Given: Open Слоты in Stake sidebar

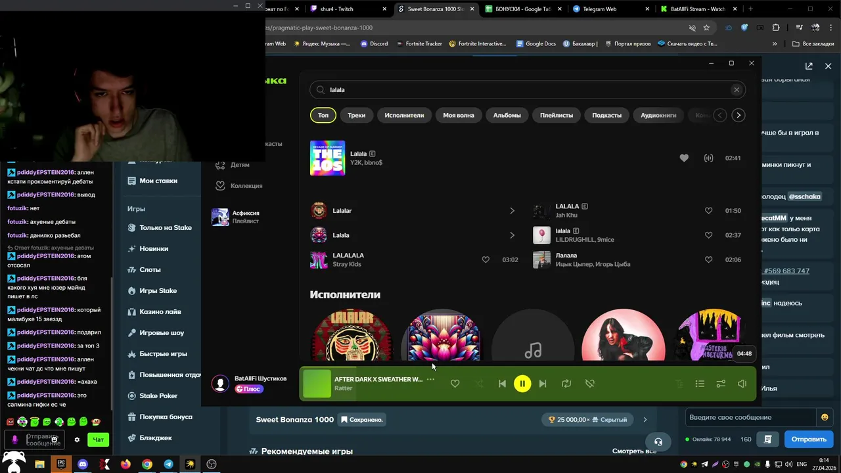Looking at the screenshot, I should pos(144,270).
